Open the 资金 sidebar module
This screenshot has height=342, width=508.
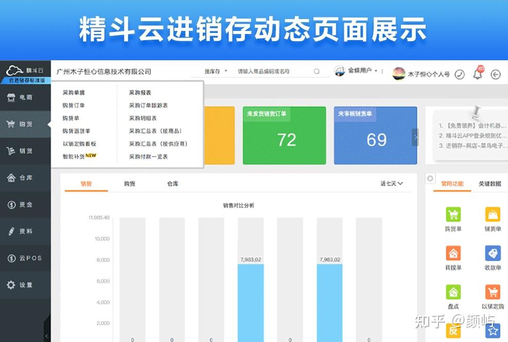tap(25, 204)
